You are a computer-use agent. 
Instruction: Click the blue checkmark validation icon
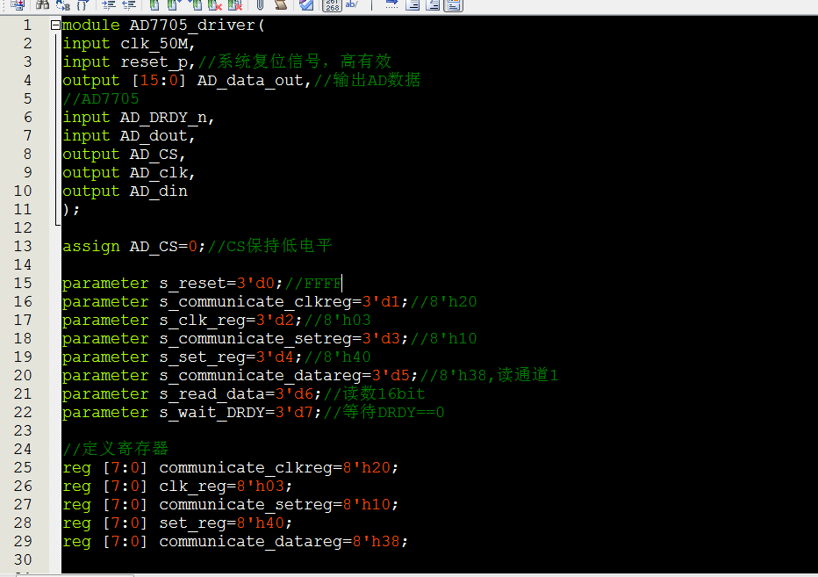[x=305, y=6]
